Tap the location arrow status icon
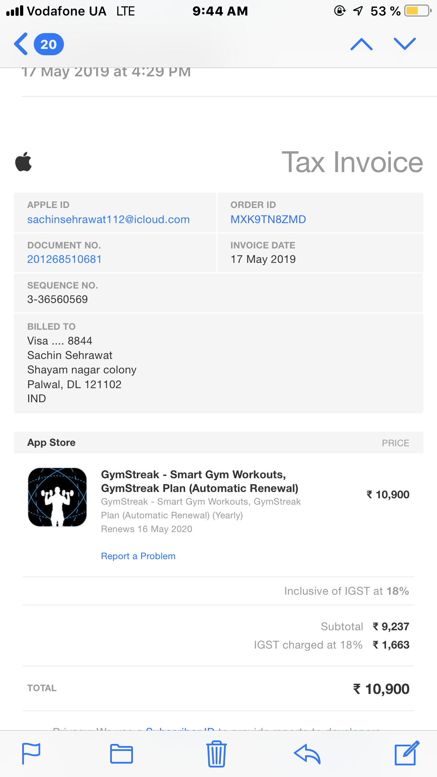This screenshot has height=777, width=437. pos(358,11)
